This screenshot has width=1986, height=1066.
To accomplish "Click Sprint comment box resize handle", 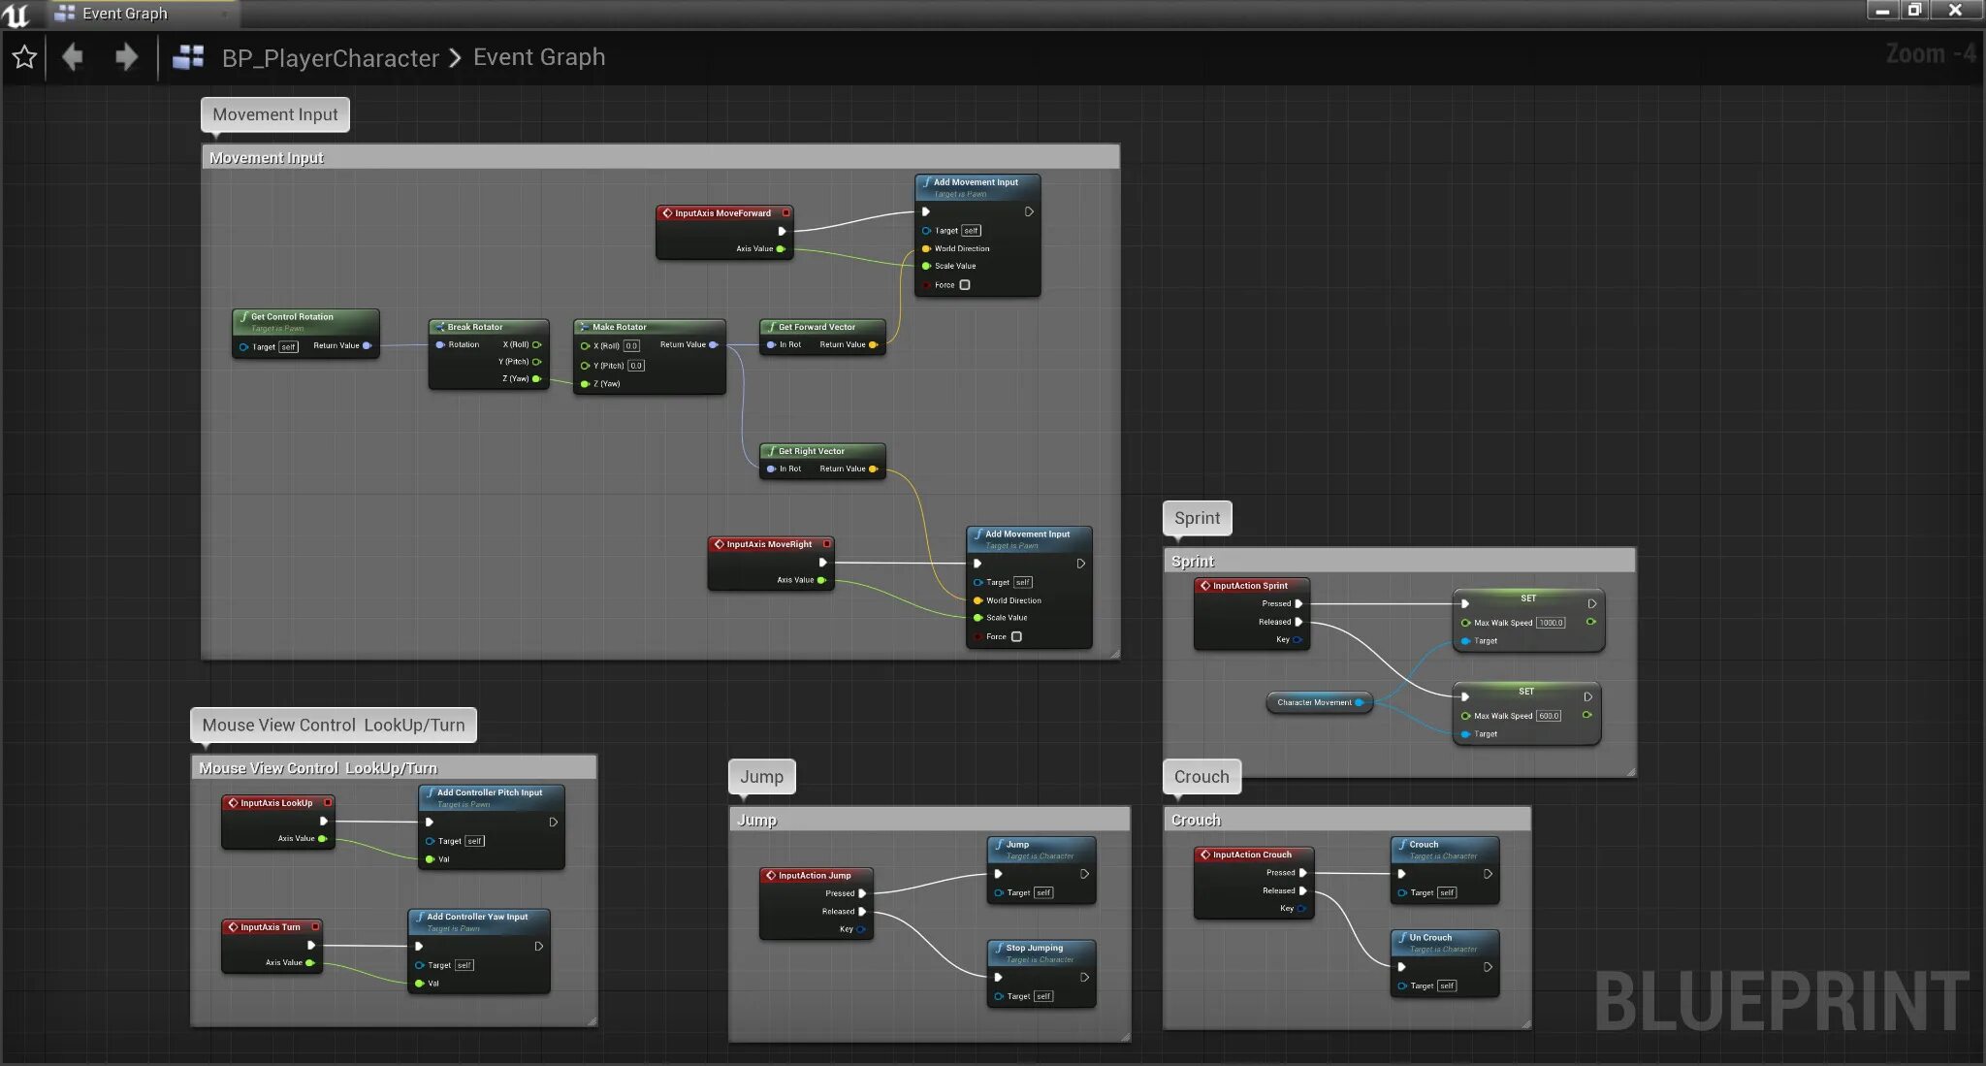I will (1630, 772).
